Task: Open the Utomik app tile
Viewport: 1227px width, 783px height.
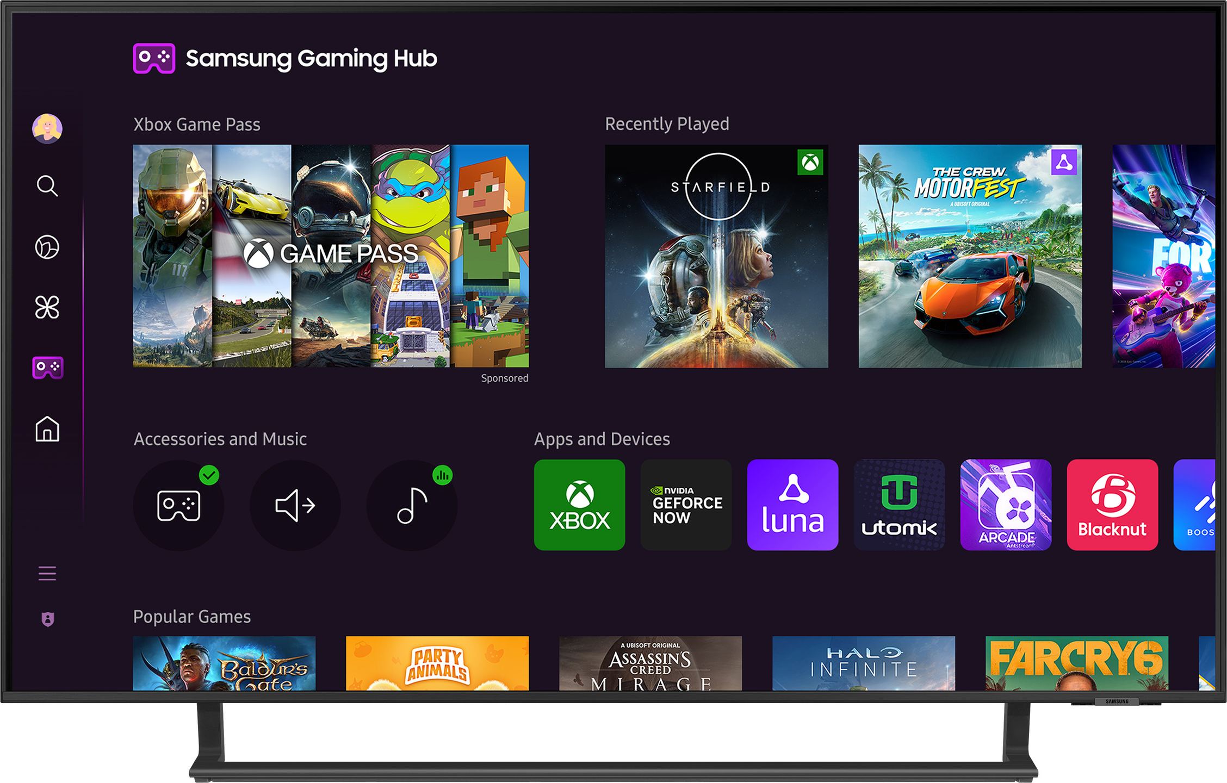Action: tap(899, 505)
